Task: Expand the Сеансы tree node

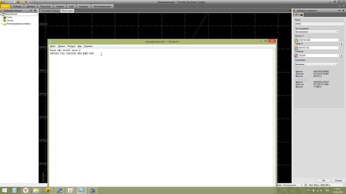Action: (2, 20)
